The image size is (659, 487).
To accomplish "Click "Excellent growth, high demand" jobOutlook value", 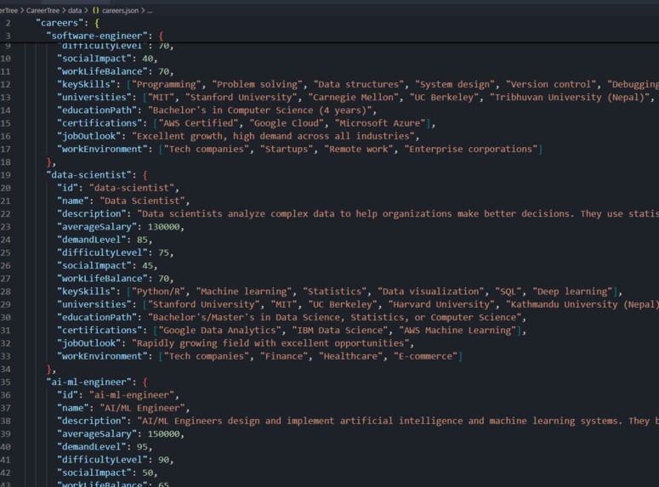I will coord(273,136).
